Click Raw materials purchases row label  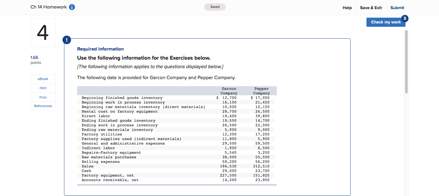[109, 157]
